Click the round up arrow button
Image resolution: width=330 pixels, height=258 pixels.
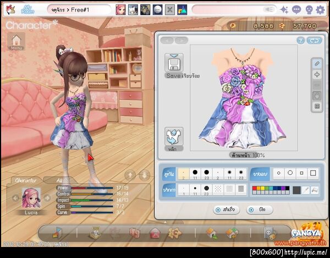pyautogui.click(x=130, y=175)
